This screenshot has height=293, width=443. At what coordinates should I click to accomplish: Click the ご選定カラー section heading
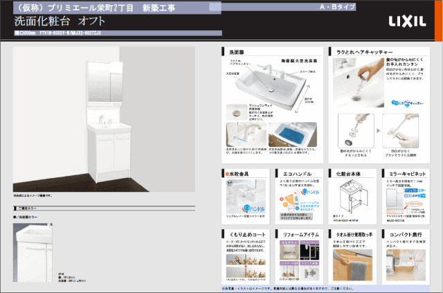[x=27, y=208]
